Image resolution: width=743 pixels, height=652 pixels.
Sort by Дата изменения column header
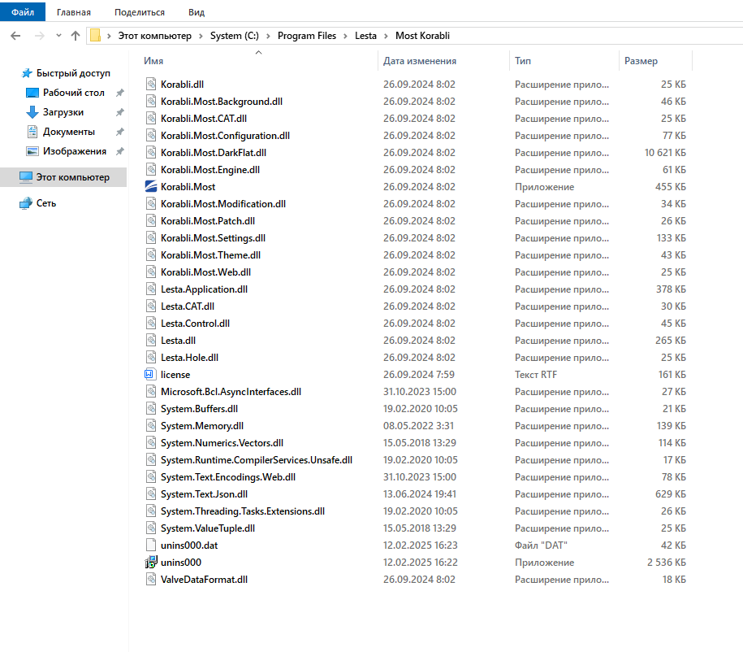419,61
